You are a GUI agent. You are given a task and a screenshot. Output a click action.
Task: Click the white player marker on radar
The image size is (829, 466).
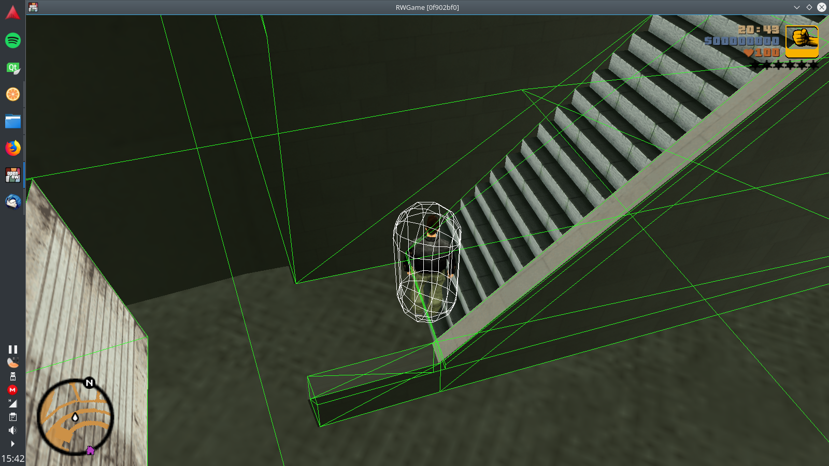(x=75, y=417)
